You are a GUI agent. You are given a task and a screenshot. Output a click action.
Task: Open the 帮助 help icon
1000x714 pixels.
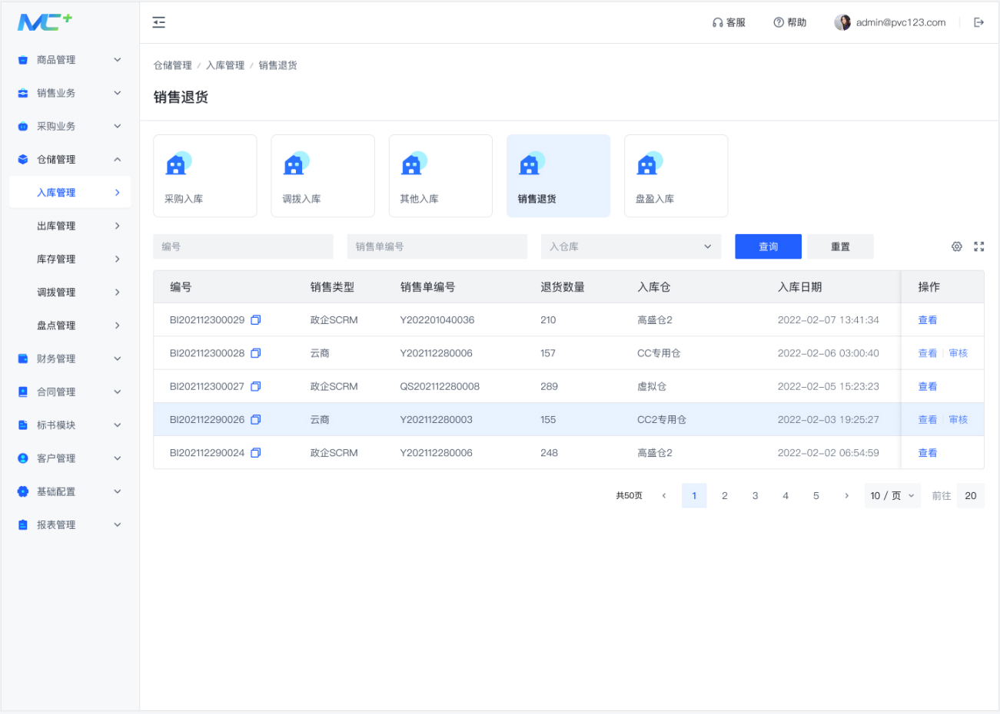[x=779, y=22]
